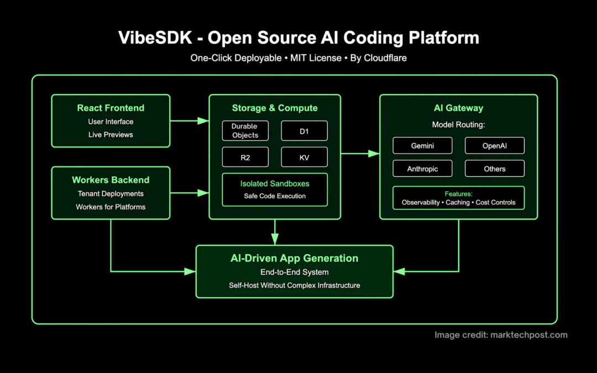Image resolution: width=597 pixels, height=373 pixels.
Task: Select the "User Interface" text
Action: pos(111,122)
